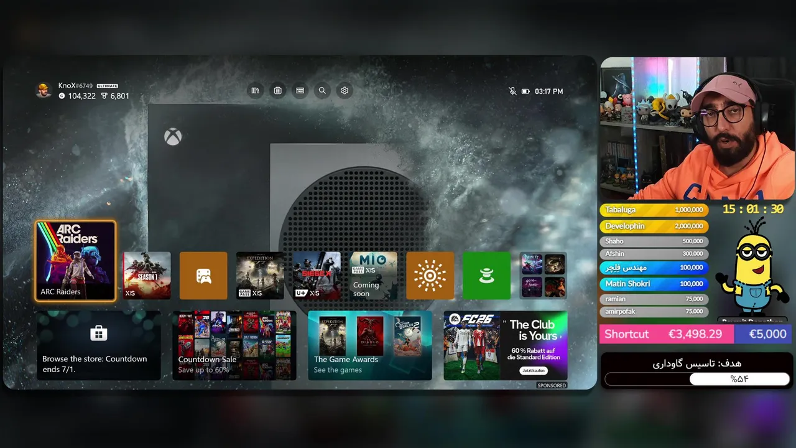Open the green joystick tile
Image resolution: width=796 pixels, height=448 pixels.
tap(486, 276)
